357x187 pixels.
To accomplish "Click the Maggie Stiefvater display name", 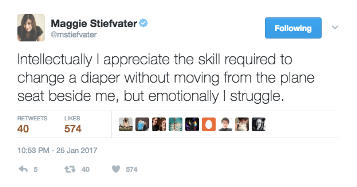I will pos(94,24).
